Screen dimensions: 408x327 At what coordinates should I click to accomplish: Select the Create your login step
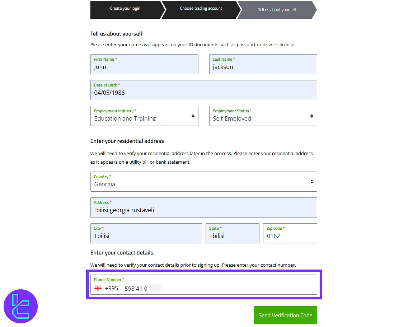pos(125,9)
